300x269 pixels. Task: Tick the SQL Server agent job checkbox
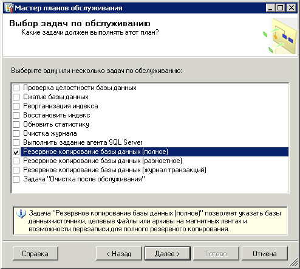[16, 142]
